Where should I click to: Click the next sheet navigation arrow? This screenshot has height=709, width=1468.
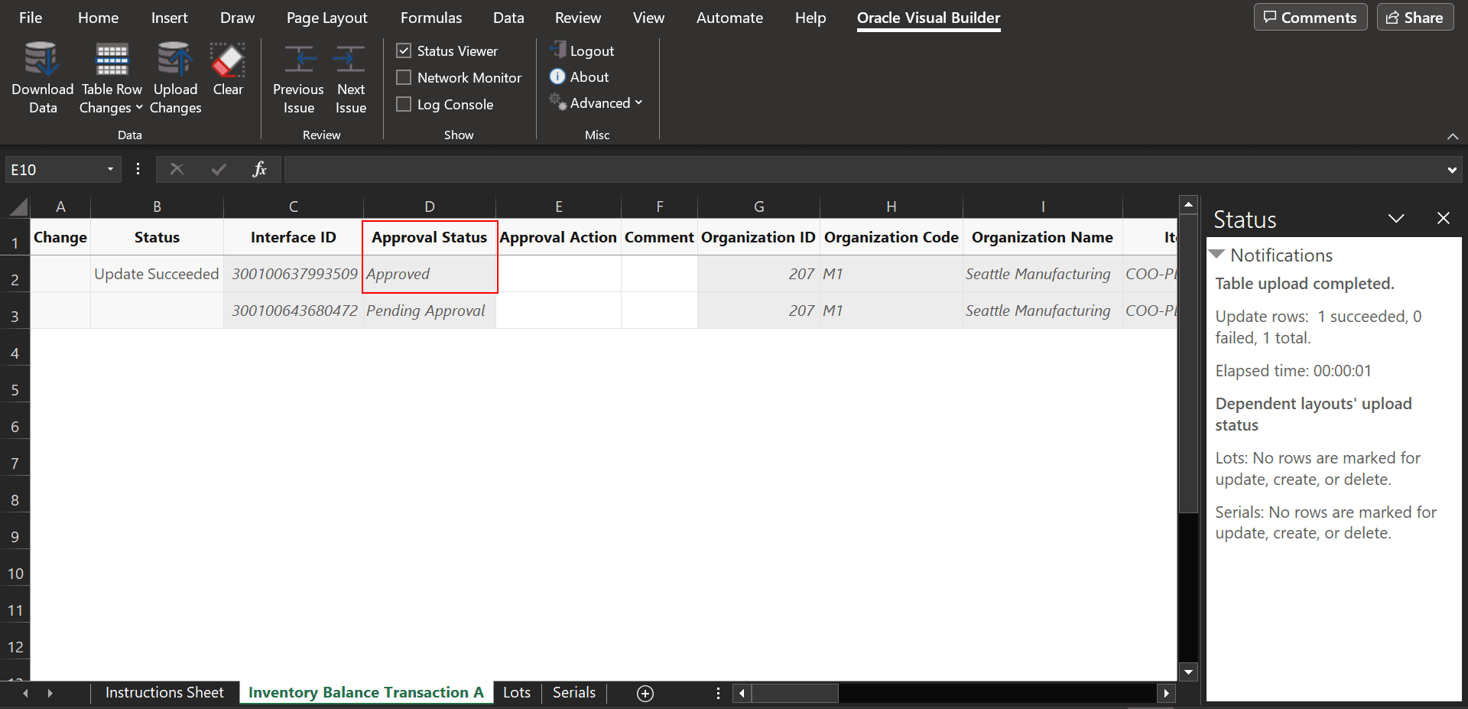click(x=50, y=693)
